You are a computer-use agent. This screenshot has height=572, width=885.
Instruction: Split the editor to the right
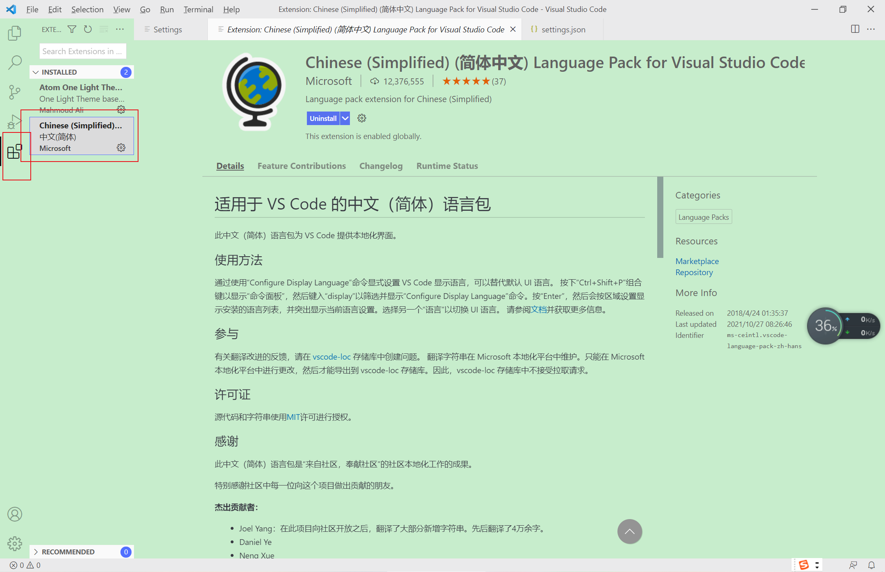[855, 29]
